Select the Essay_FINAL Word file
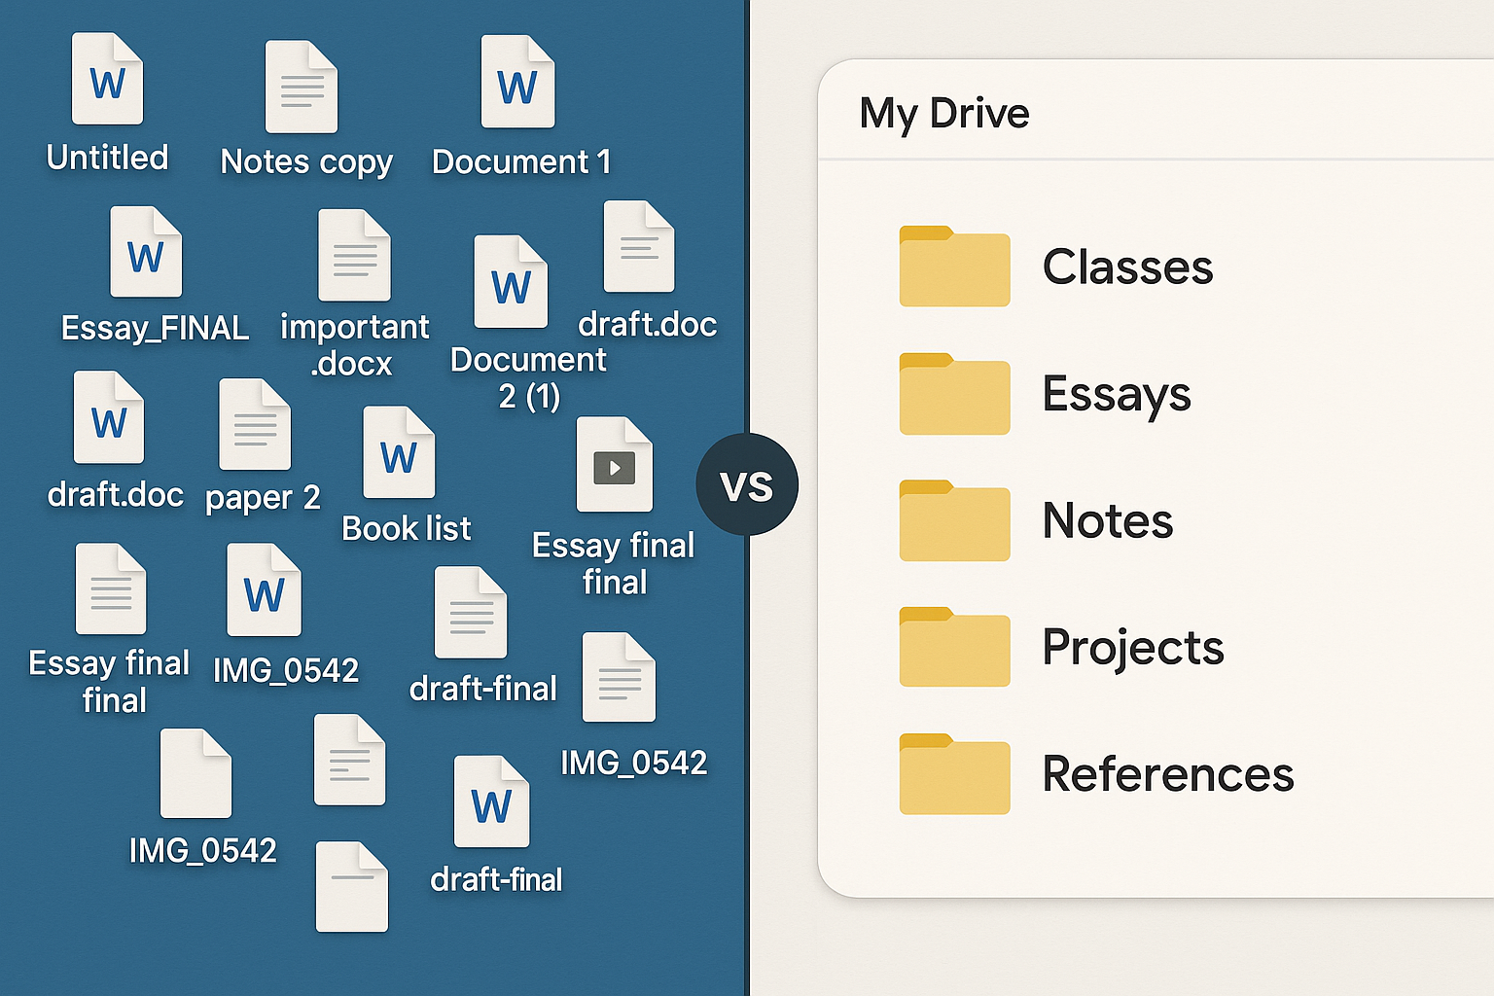1494x996 pixels. click(x=146, y=253)
